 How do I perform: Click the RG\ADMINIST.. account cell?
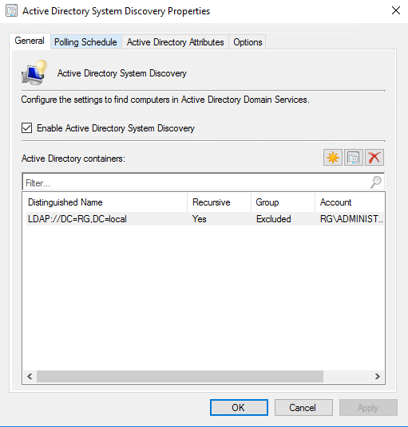pos(351,219)
